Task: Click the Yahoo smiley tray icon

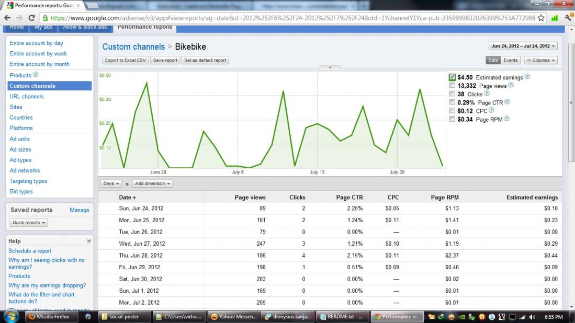Action: click(x=452, y=317)
